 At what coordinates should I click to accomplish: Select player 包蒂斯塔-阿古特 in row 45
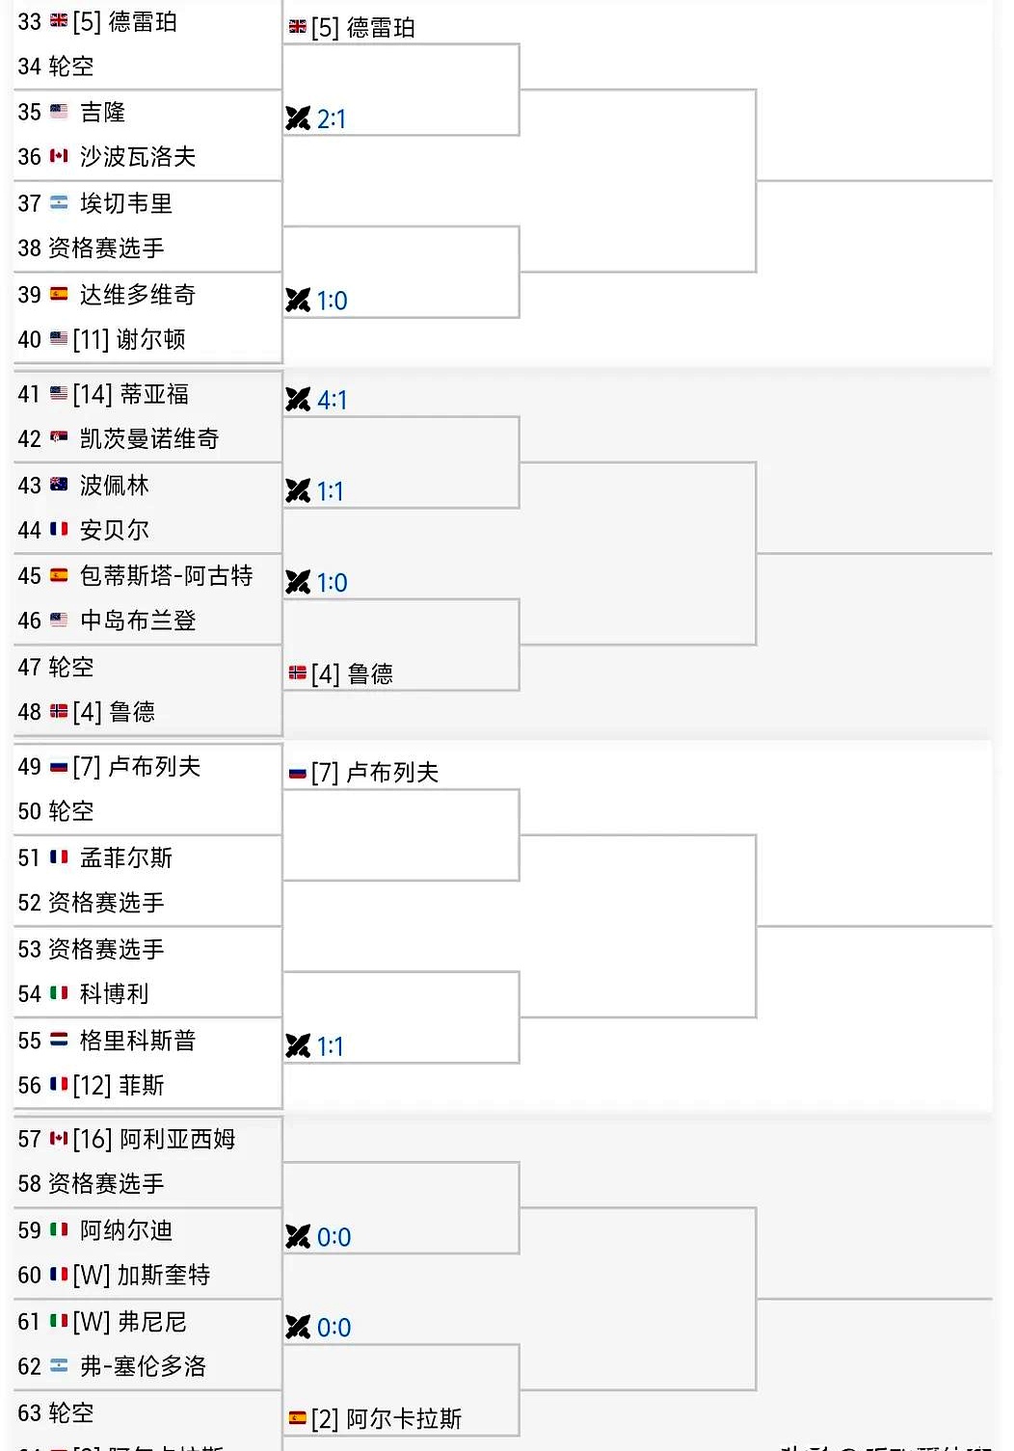coord(166,576)
